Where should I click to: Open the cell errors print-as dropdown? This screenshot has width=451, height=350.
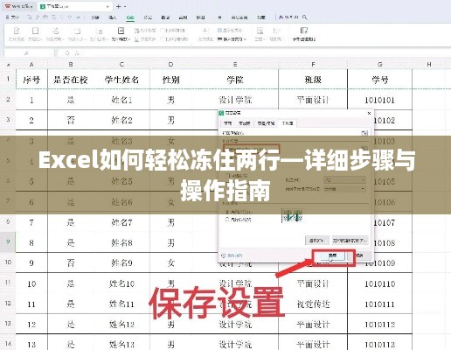coord(344,189)
